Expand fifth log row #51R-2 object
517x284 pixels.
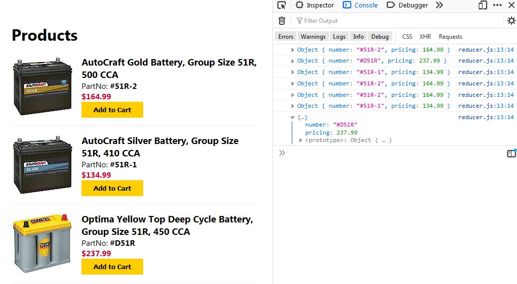(292, 95)
